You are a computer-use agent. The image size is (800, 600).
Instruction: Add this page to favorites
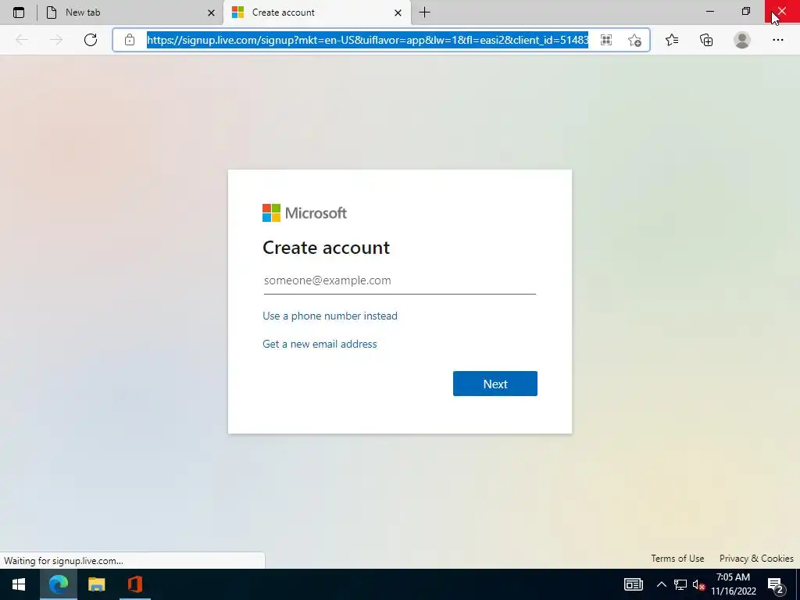coord(634,40)
